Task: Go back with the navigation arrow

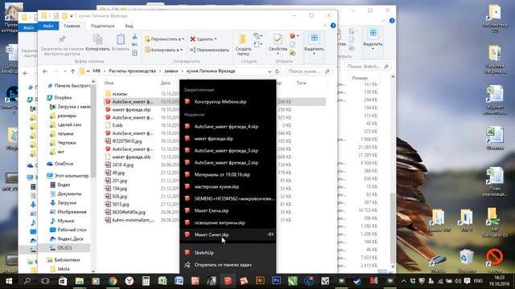Action: [x=45, y=71]
